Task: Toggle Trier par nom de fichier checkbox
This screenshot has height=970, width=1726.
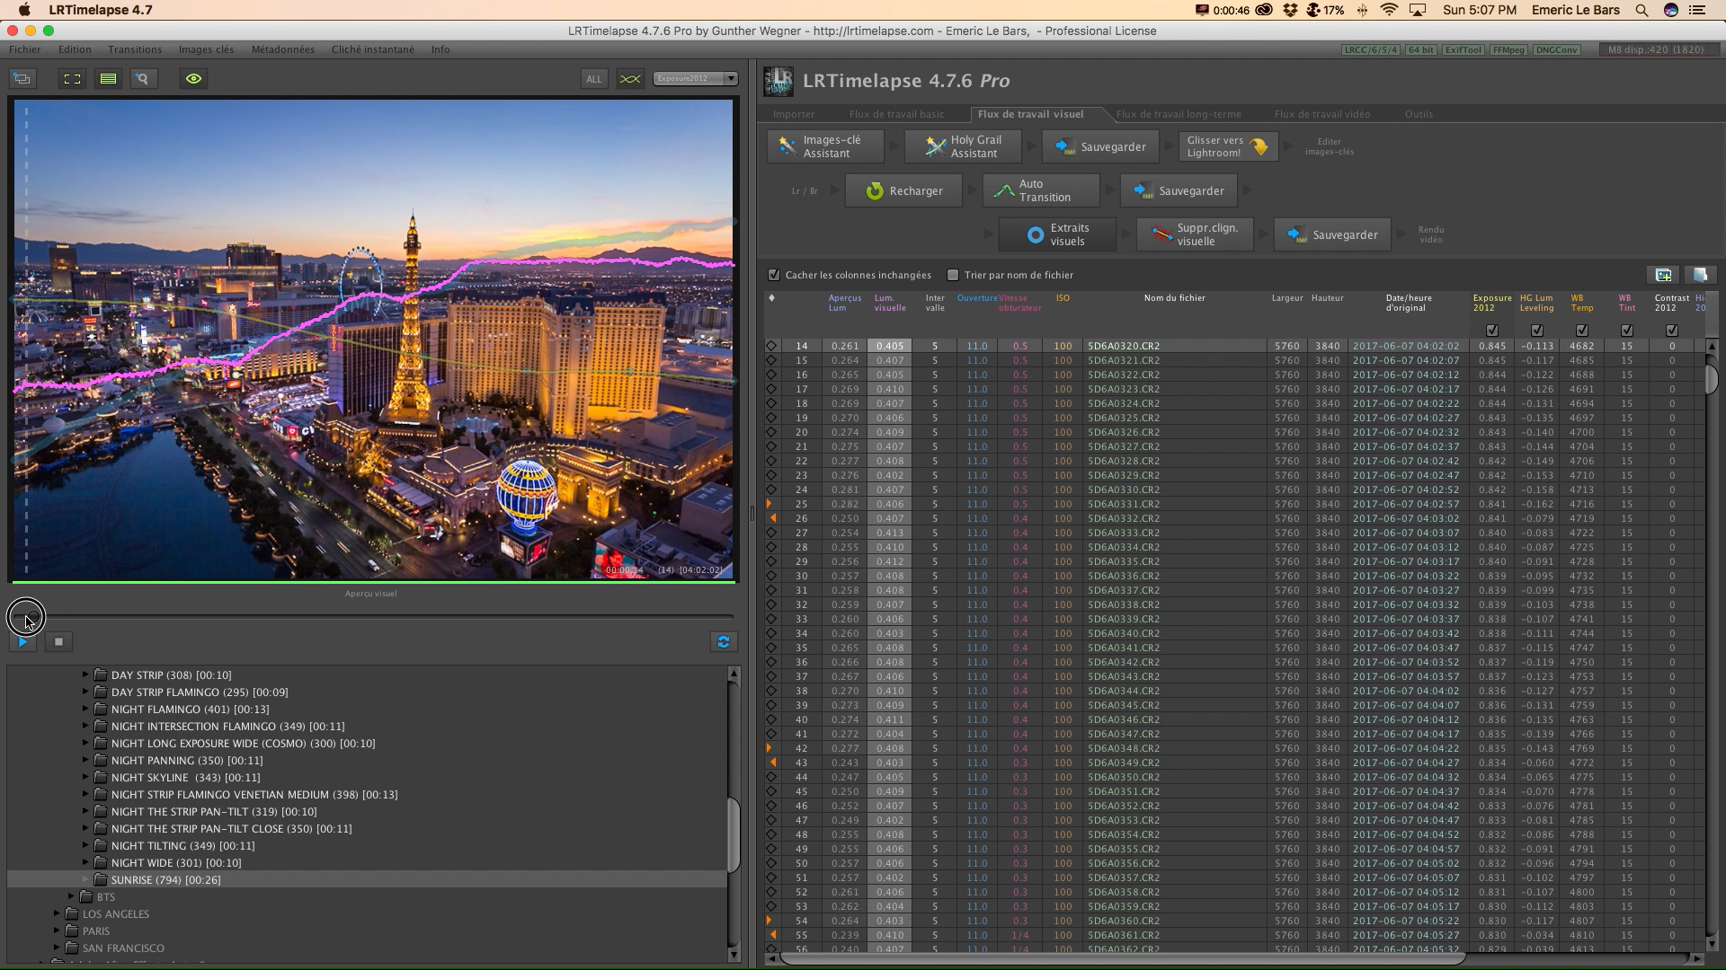Action: coord(953,275)
